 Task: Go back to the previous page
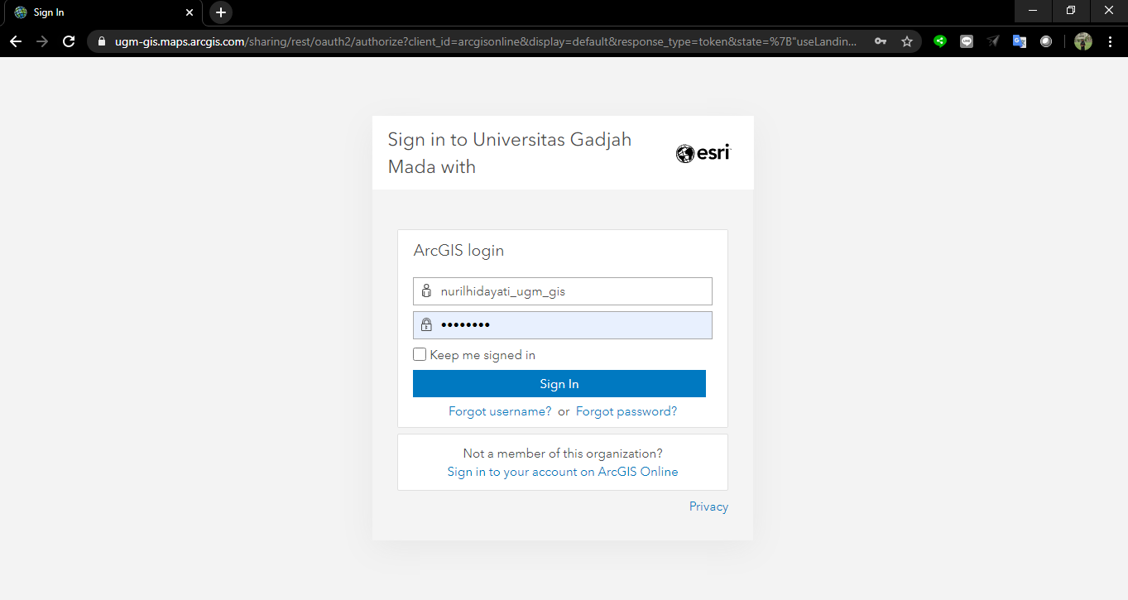(16, 41)
